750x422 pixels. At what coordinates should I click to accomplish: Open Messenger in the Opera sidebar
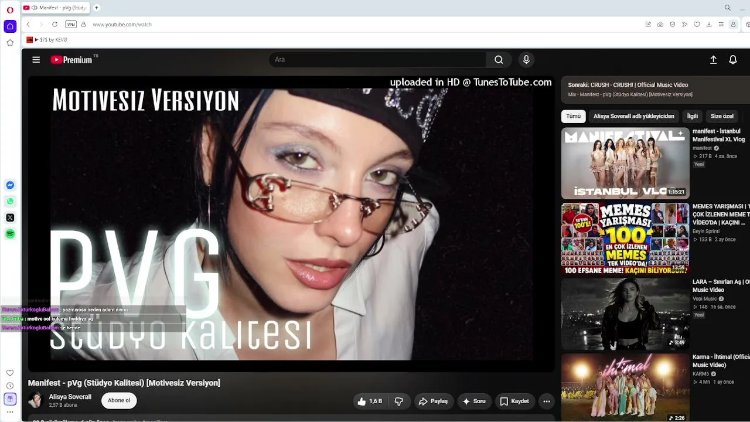[x=10, y=185]
